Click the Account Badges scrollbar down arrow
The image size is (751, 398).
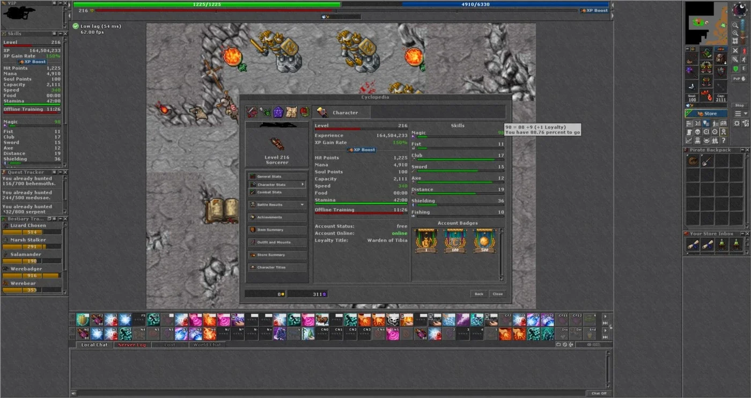[x=502, y=278]
